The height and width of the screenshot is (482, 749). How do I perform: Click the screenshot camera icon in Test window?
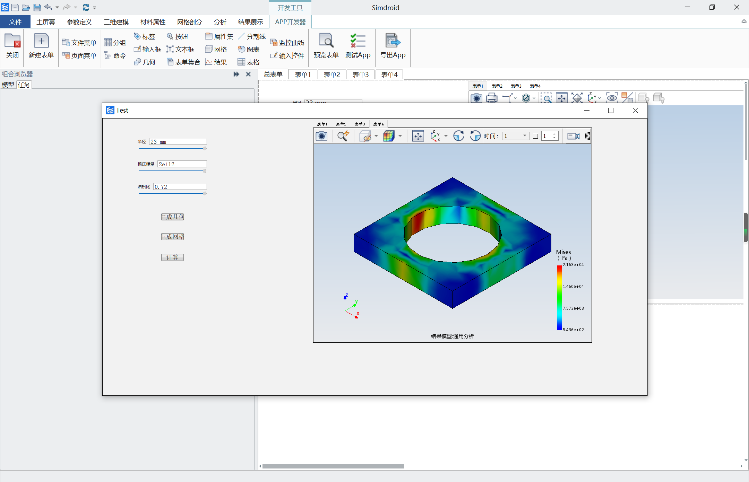tap(321, 136)
